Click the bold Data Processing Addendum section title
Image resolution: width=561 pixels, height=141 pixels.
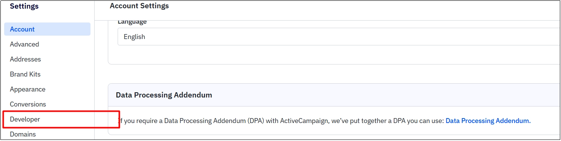[164, 95]
